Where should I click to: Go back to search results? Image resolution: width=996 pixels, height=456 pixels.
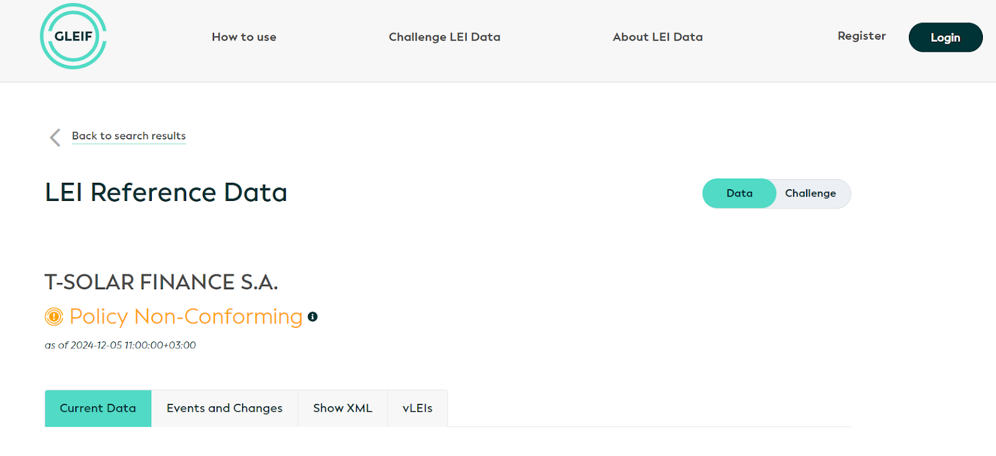click(x=129, y=136)
